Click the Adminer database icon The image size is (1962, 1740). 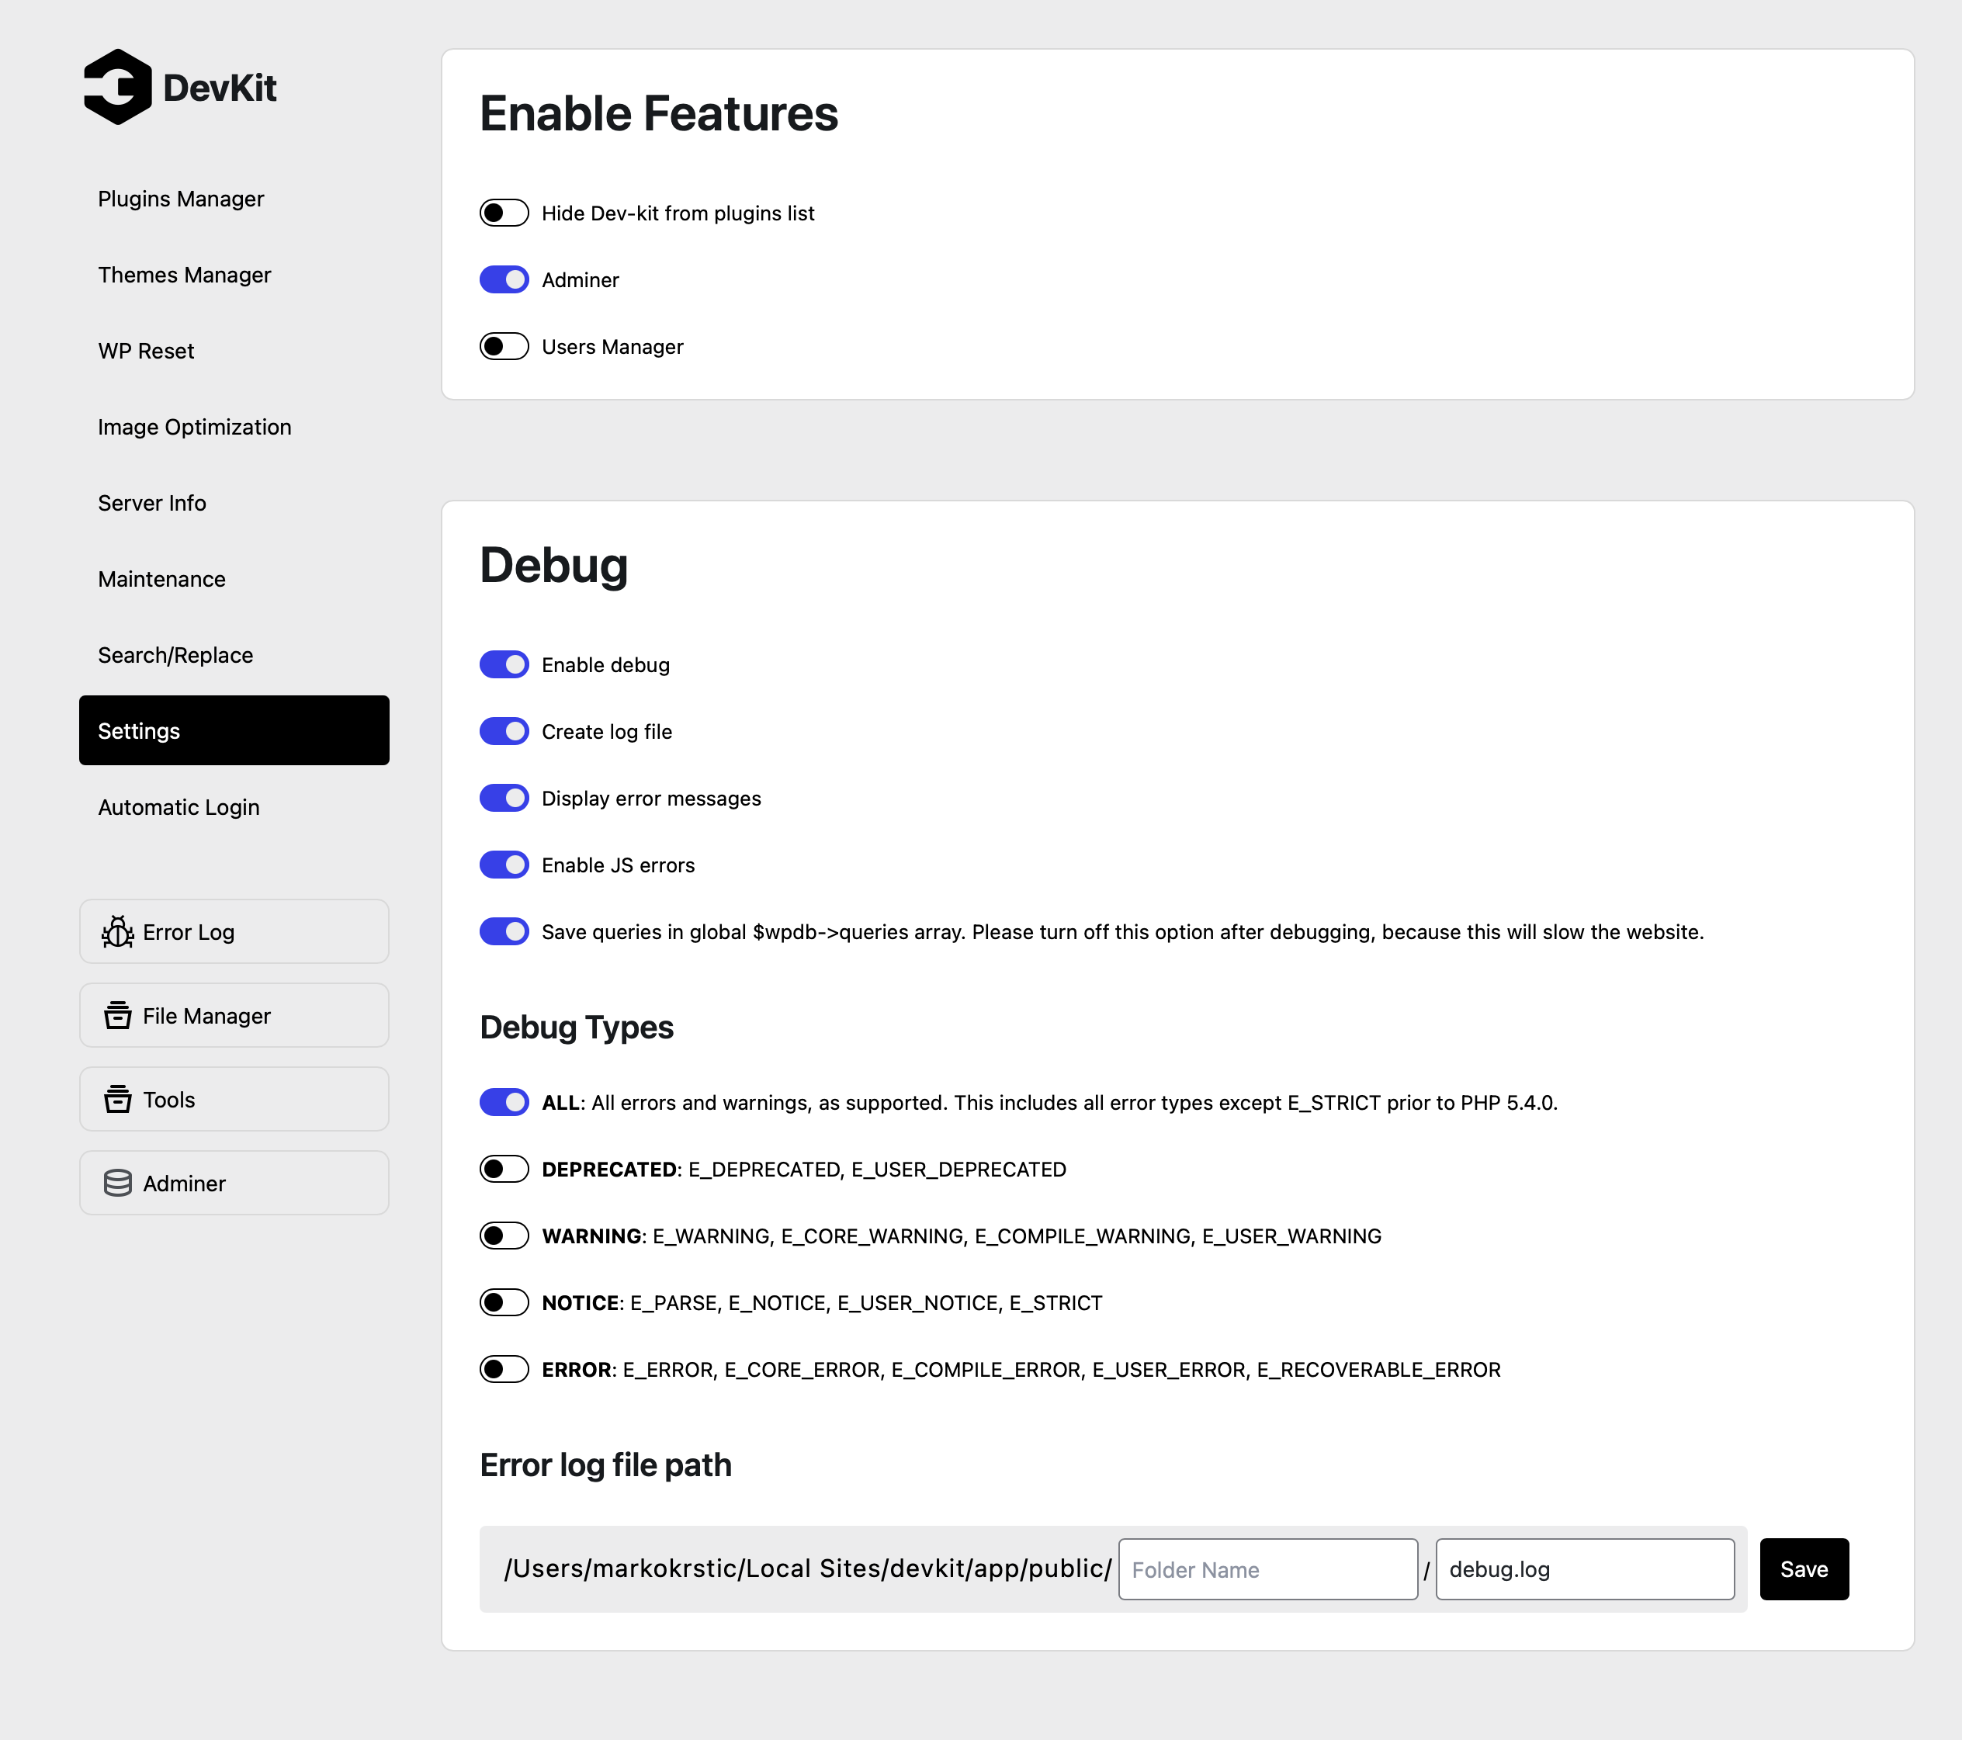click(x=117, y=1184)
